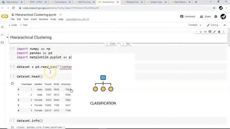Move cell down arrow icon

(x=201, y=32)
